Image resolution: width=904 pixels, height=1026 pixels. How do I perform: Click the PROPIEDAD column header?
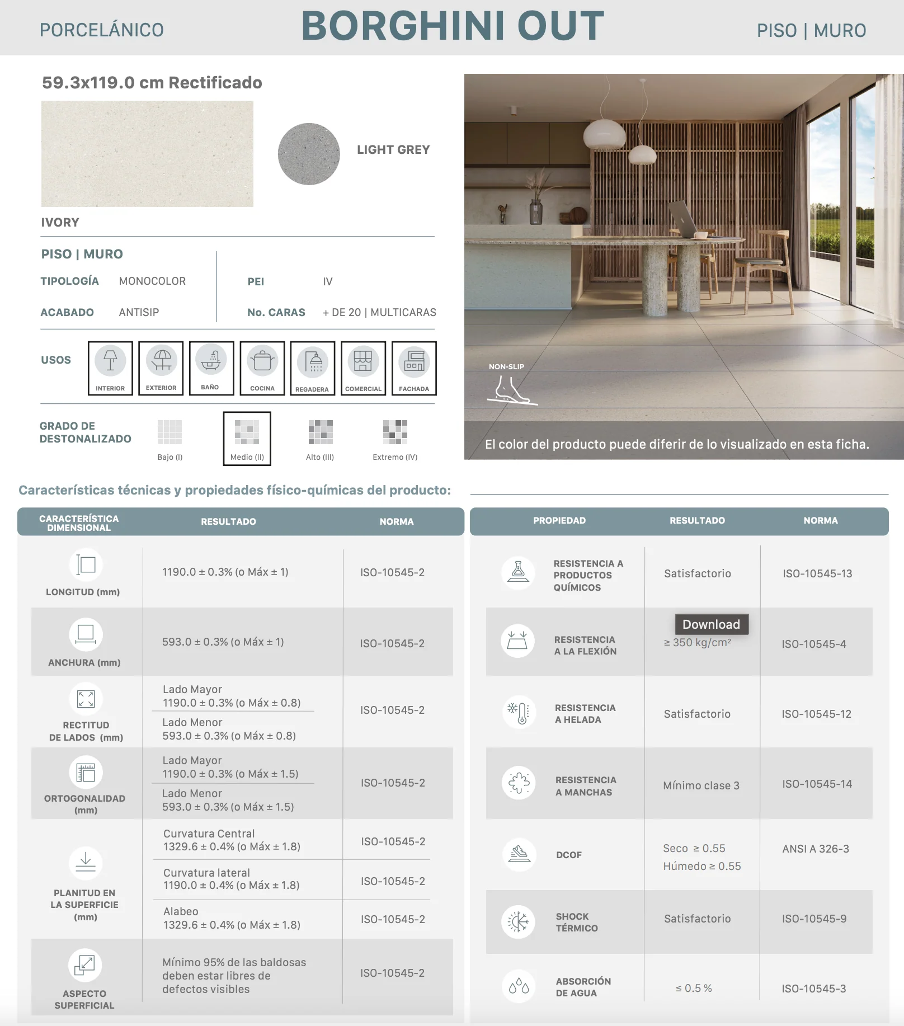(x=559, y=521)
